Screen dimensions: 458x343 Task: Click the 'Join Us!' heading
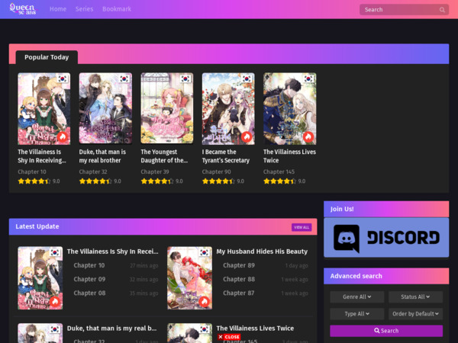(x=342, y=209)
